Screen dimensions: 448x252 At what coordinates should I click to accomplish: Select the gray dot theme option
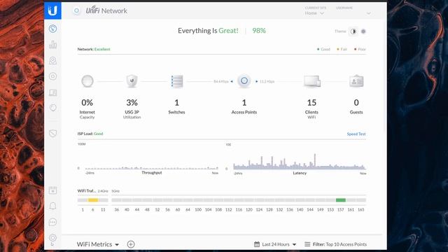coord(363,31)
